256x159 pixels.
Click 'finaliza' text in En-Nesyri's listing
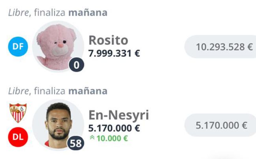click(x=49, y=91)
